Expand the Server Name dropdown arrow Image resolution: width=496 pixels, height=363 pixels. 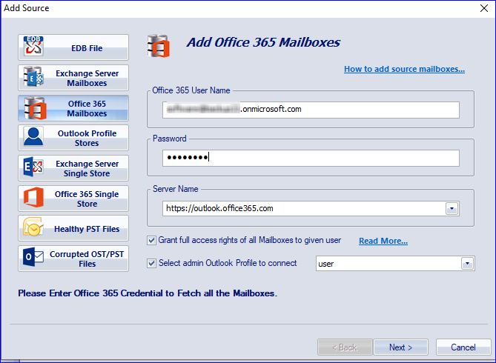point(452,208)
